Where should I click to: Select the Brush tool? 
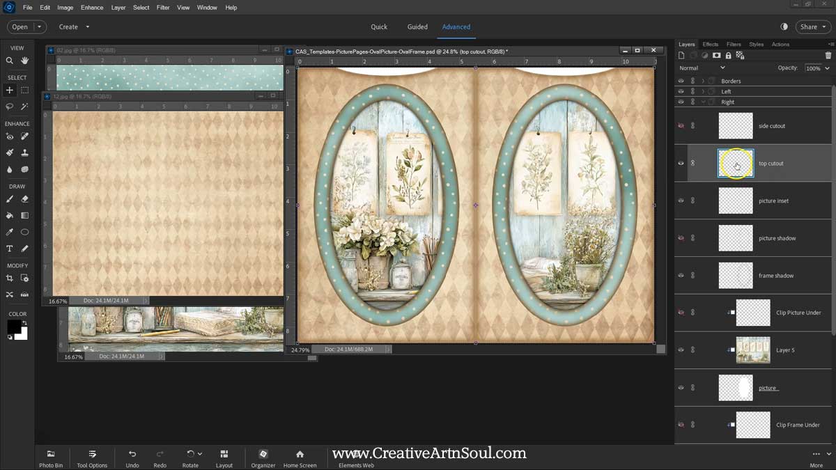[x=10, y=199]
